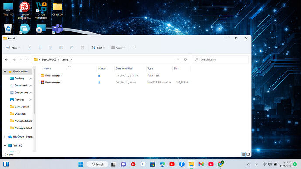Click kernel in the address path
This screenshot has width=301, height=169.
pyautogui.click(x=65, y=59)
